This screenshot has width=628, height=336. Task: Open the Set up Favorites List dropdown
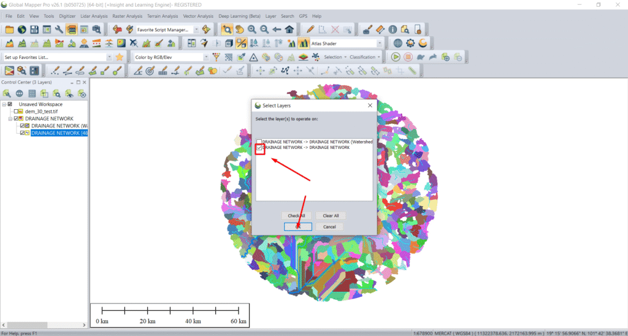tap(109, 57)
